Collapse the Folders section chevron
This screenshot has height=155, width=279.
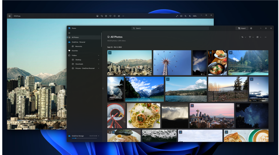[99, 55]
